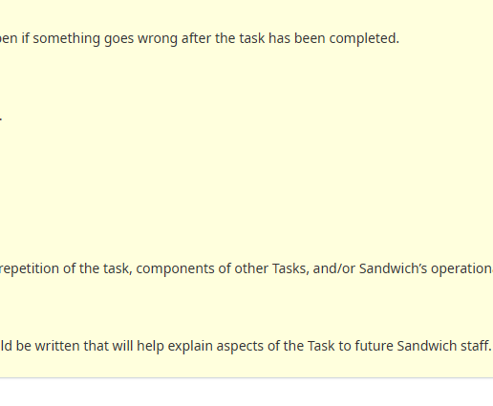The width and height of the screenshot is (493, 406).
Task: Click the word "repetition" in the middle sentence
Action: click(x=30, y=268)
